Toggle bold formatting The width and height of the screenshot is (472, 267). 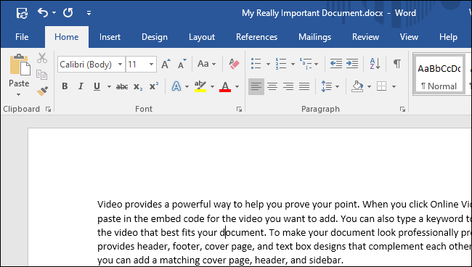[65, 86]
